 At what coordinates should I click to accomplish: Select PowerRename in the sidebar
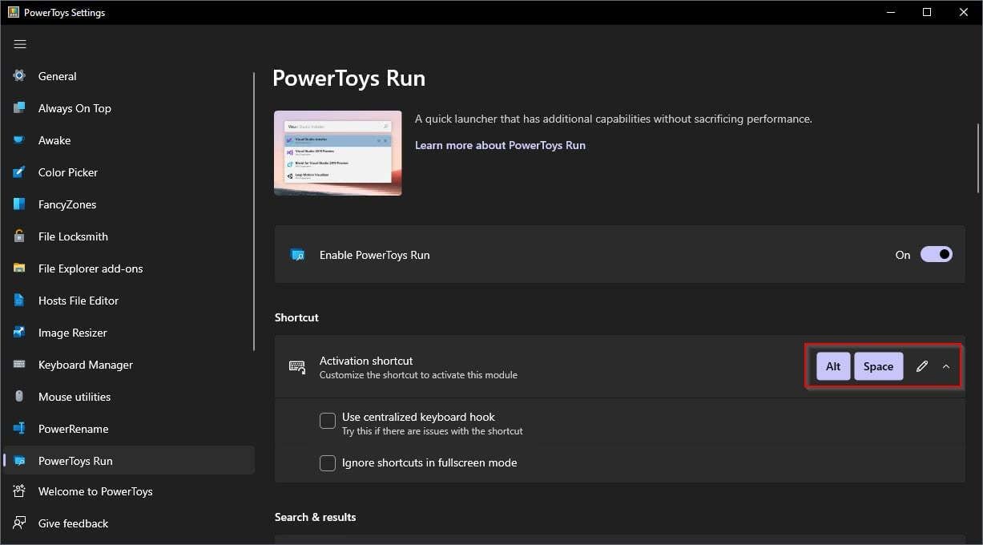(x=73, y=429)
